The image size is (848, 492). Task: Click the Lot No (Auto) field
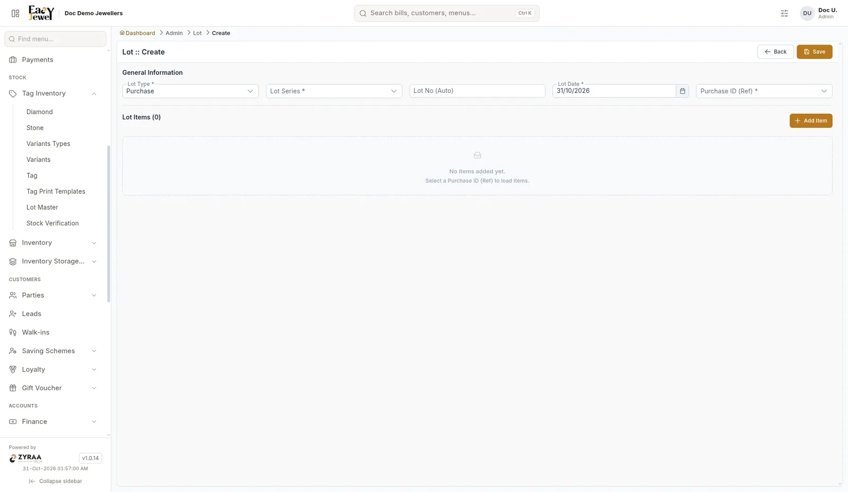tap(477, 91)
